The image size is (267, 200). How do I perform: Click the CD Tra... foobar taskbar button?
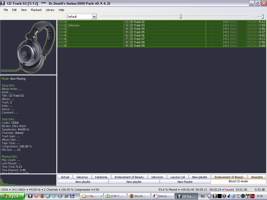[186, 196]
